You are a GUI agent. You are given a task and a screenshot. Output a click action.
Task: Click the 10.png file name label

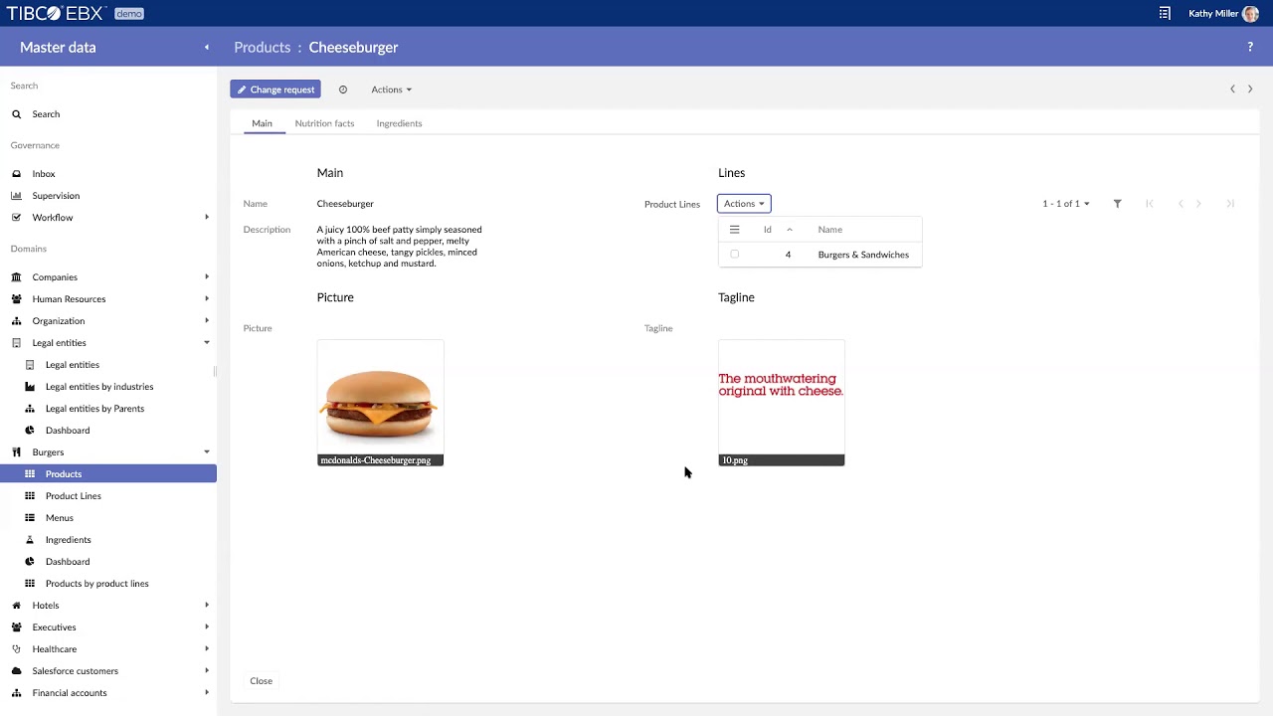pyautogui.click(x=735, y=460)
